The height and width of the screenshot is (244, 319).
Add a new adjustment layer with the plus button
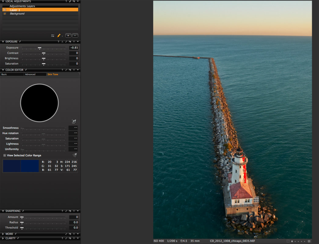pos(69,35)
